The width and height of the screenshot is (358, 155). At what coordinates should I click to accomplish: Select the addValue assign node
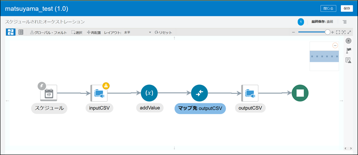pyautogui.click(x=150, y=93)
